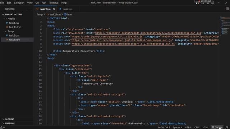Click the bg-container class value on line 14
230x129 pixels.
pos(80,66)
